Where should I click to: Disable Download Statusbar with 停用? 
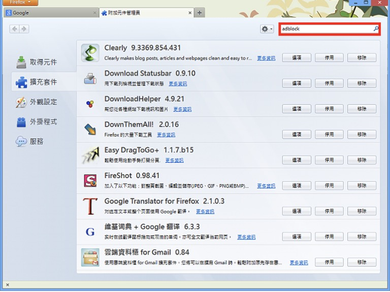329,83
